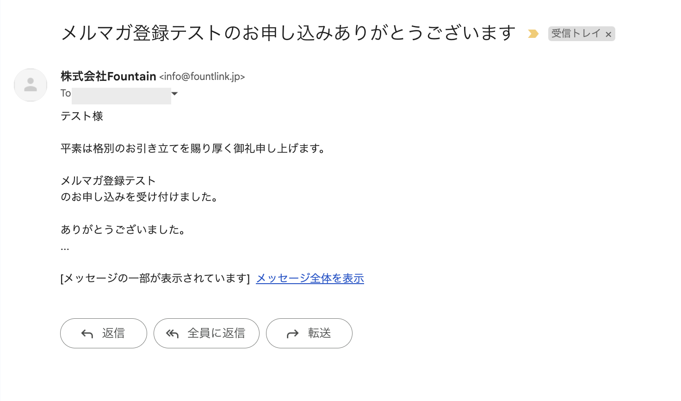Click the 受信トレイ label tag
681x401 pixels.
coord(576,34)
